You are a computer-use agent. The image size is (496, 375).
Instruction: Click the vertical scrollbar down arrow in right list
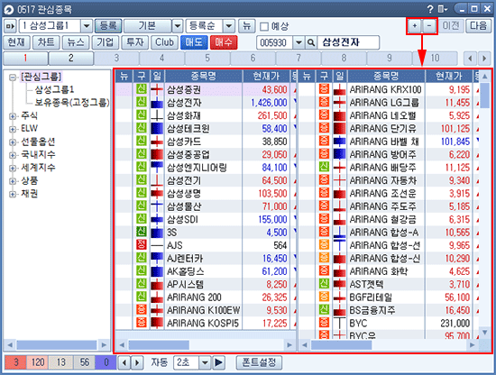pyautogui.click(x=484, y=332)
